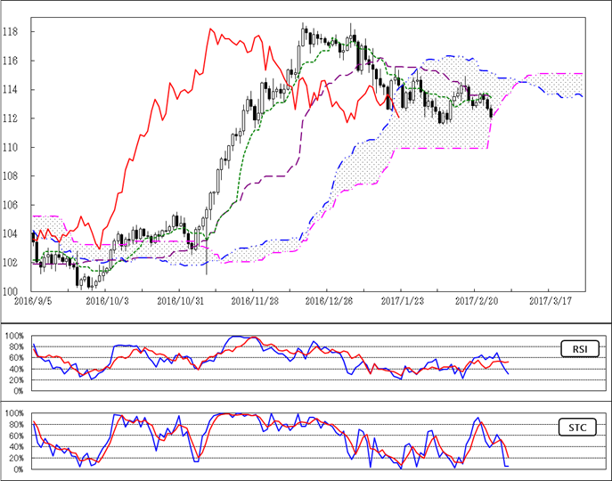Select the 106 price axis label
The width and height of the screenshot is (612, 481).
click(18, 205)
